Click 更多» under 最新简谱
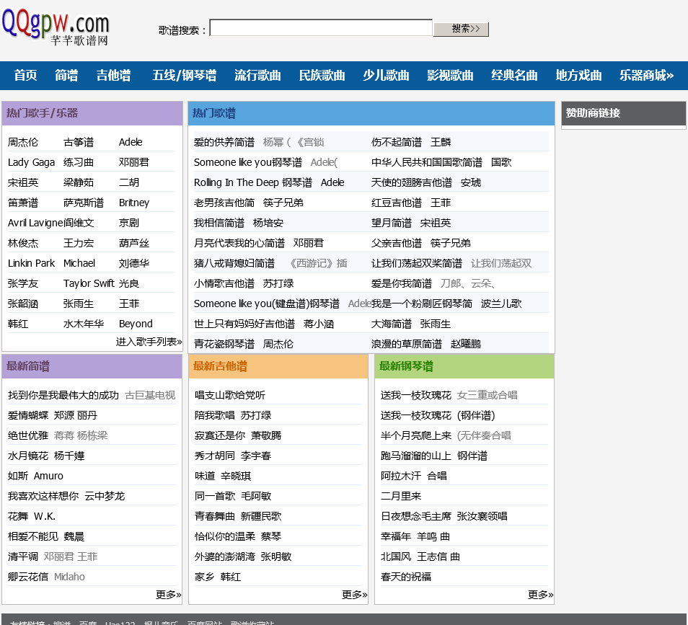The width and height of the screenshot is (688, 625). coord(169,595)
